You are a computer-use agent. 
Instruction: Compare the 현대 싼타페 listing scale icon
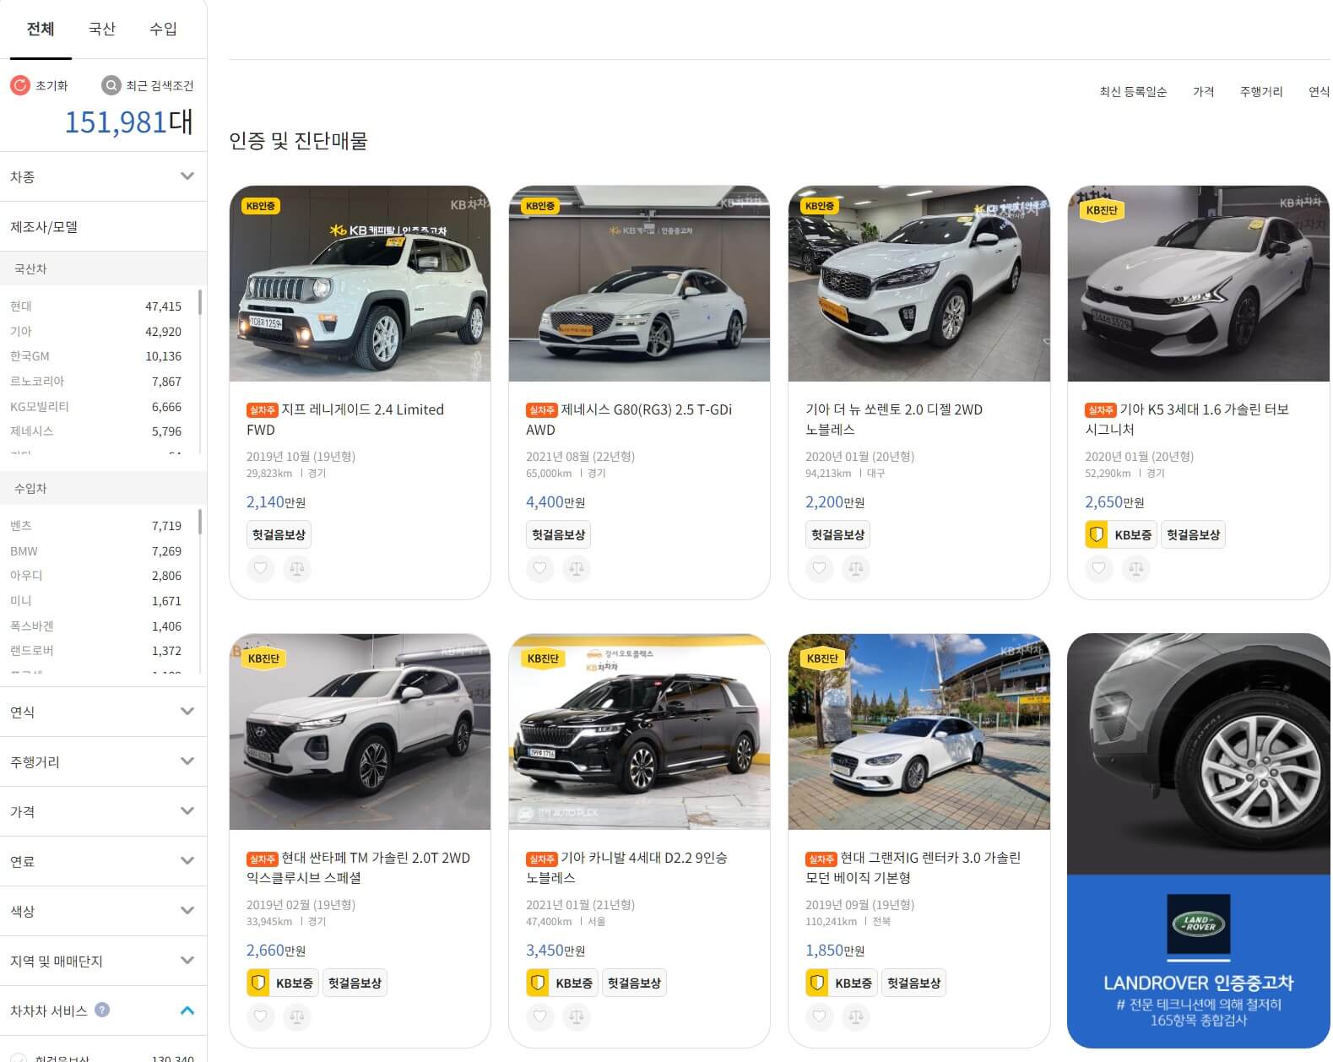(297, 1016)
